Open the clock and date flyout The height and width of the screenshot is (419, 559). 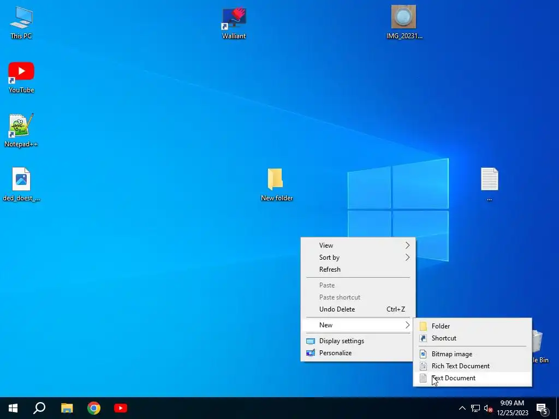point(512,408)
